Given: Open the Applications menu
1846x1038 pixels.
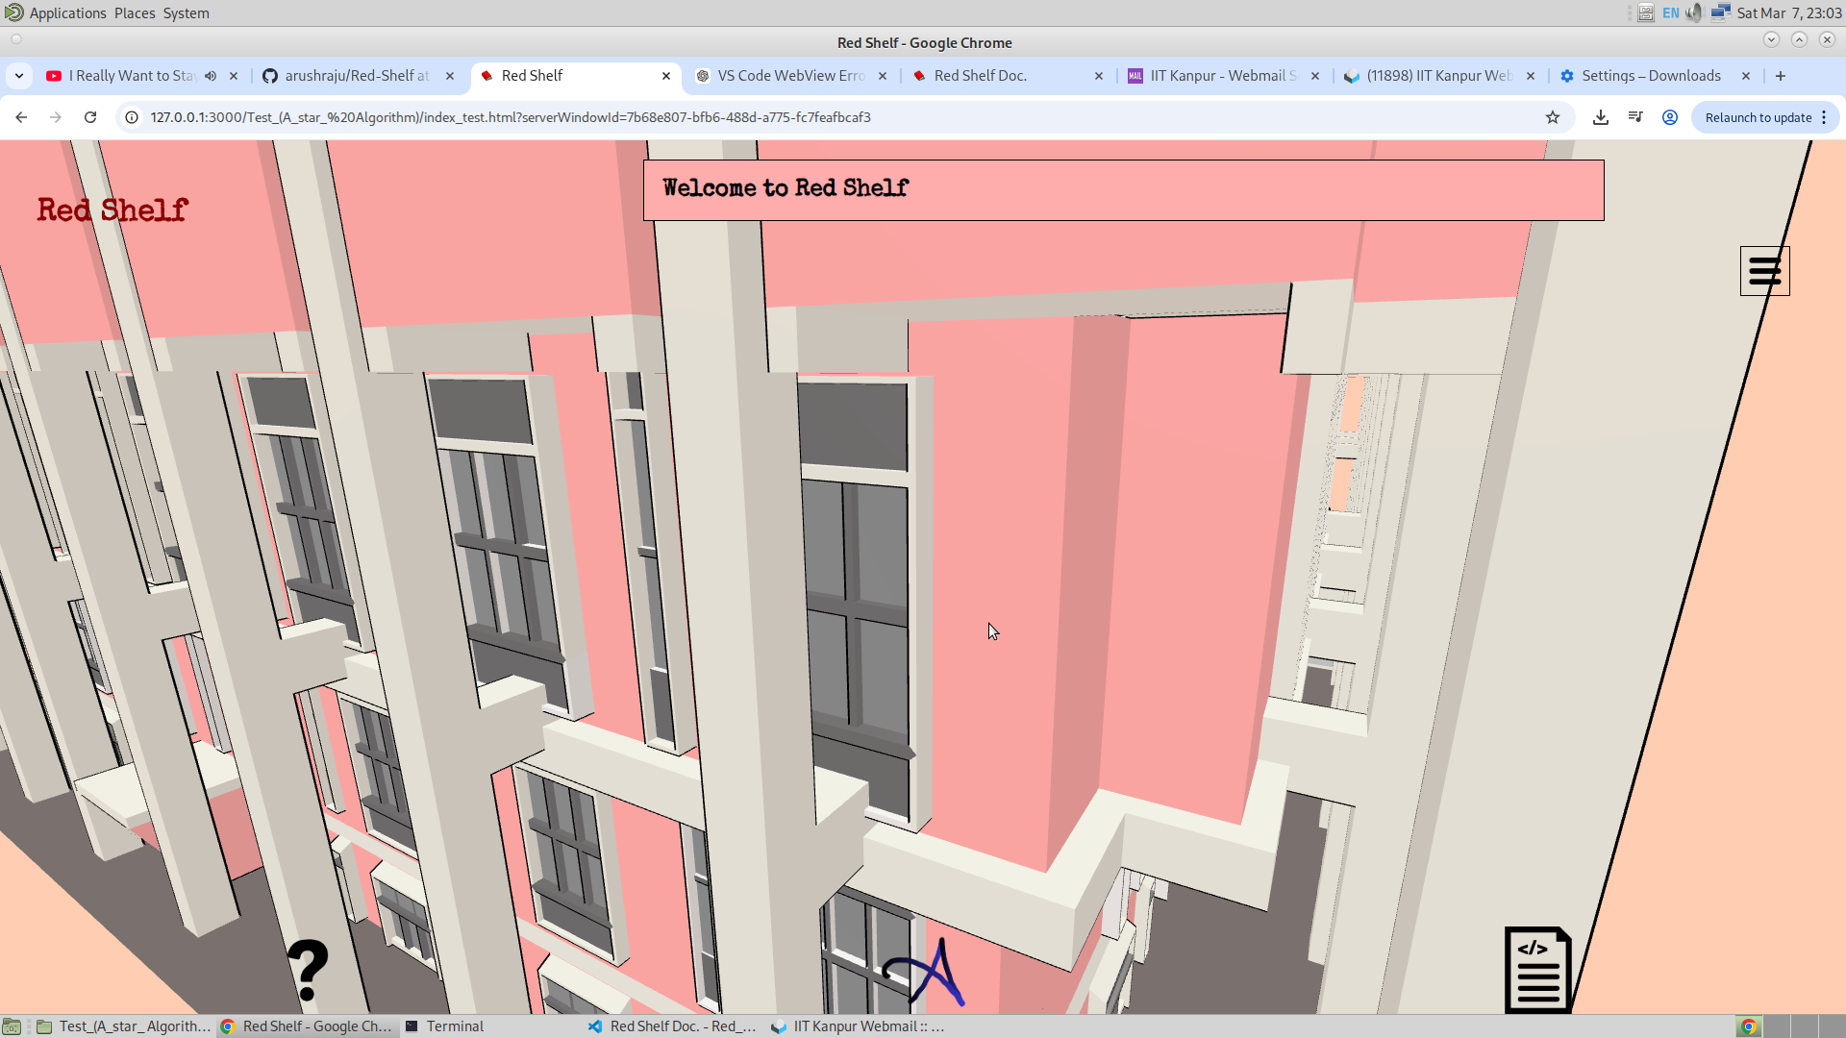Looking at the screenshot, I should tap(67, 13).
